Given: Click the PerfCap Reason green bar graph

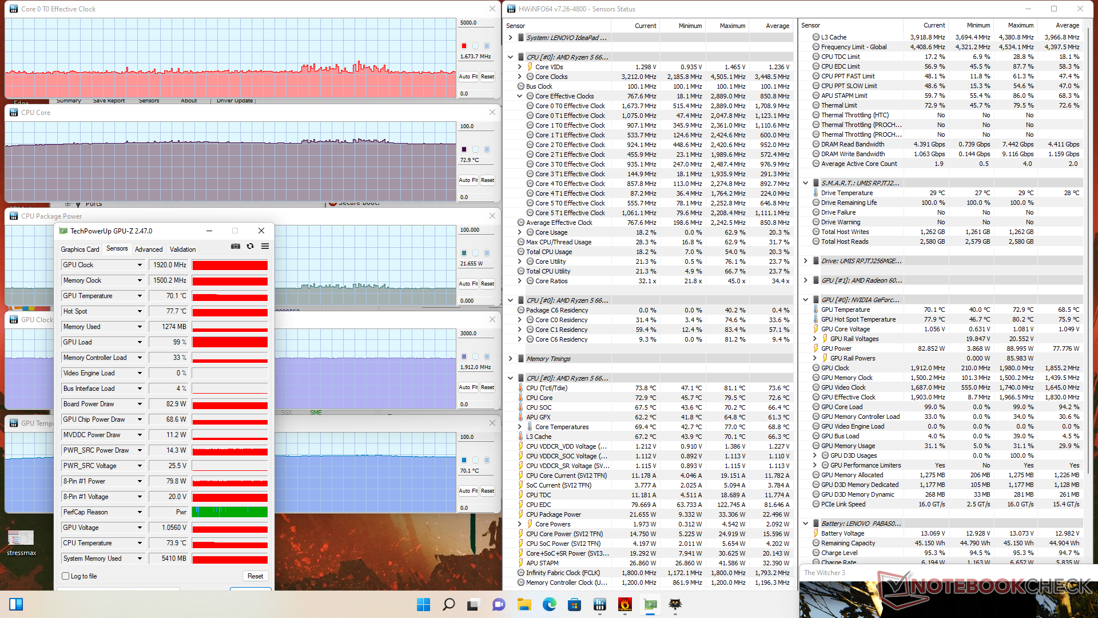Looking at the screenshot, I should tap(230, 512).
